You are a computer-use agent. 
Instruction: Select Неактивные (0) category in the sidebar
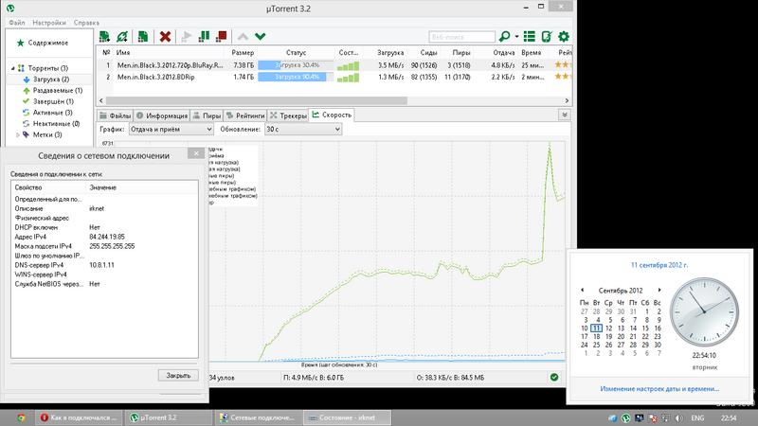pyautogui.click(x=56, y=124)
